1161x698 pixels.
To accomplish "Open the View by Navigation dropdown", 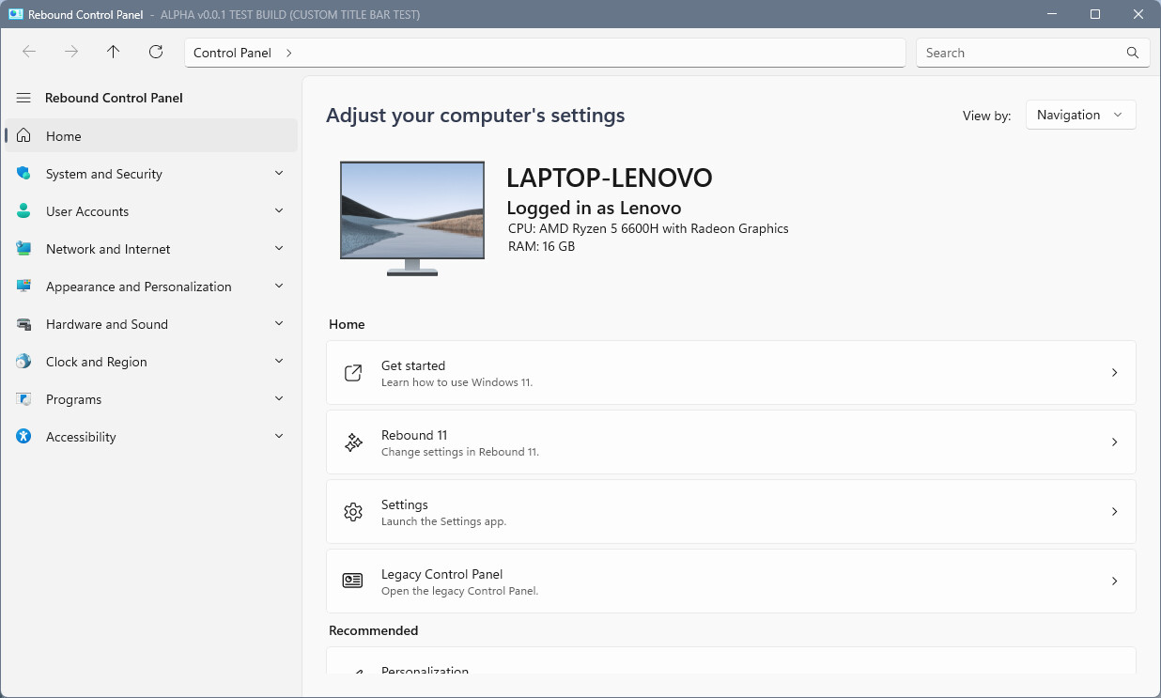I will point(1080,115).
